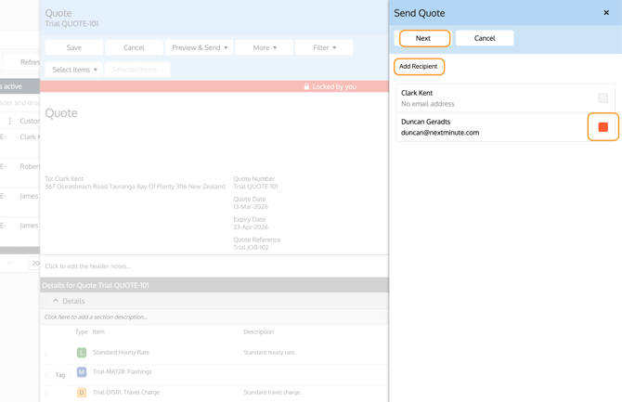Collapse the Details section chevron

click(x=56, y=301)
